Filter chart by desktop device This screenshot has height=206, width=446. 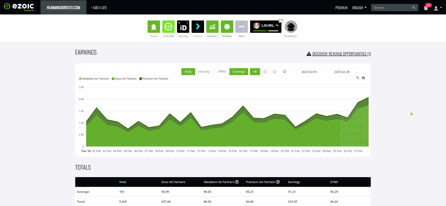point(284,72)
